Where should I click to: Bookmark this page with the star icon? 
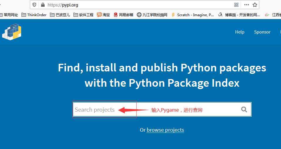pos(255,5)
